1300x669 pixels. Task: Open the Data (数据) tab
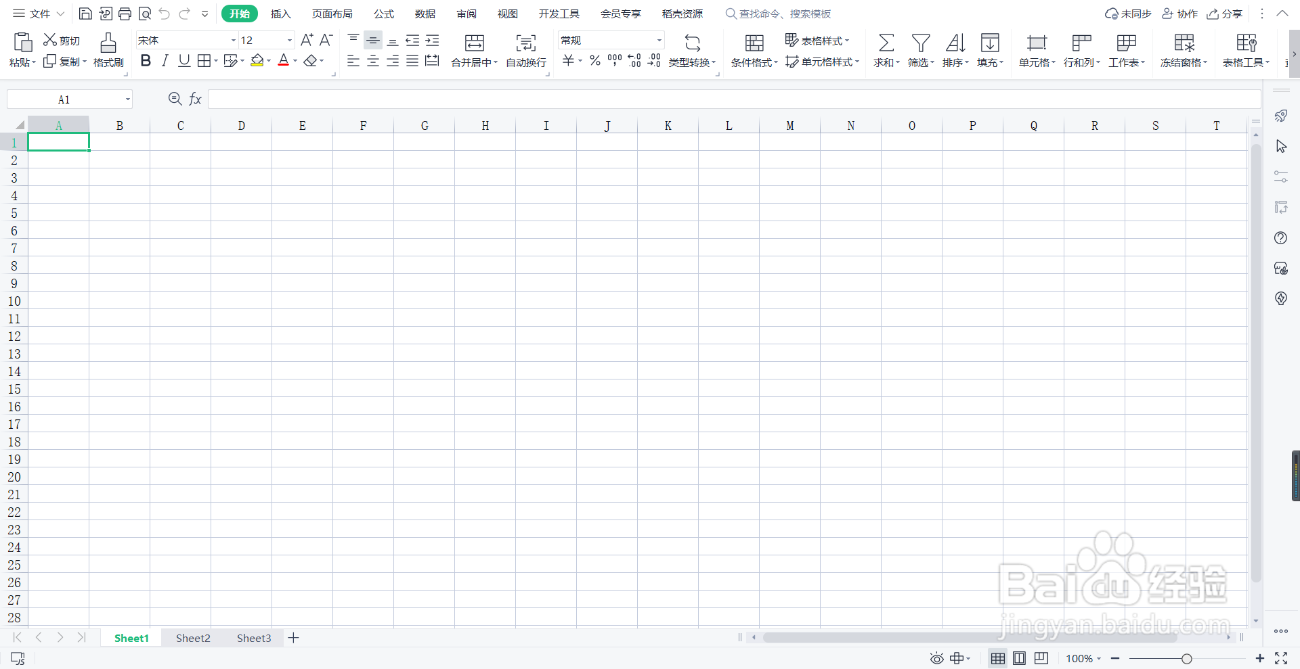coord(425,14)
